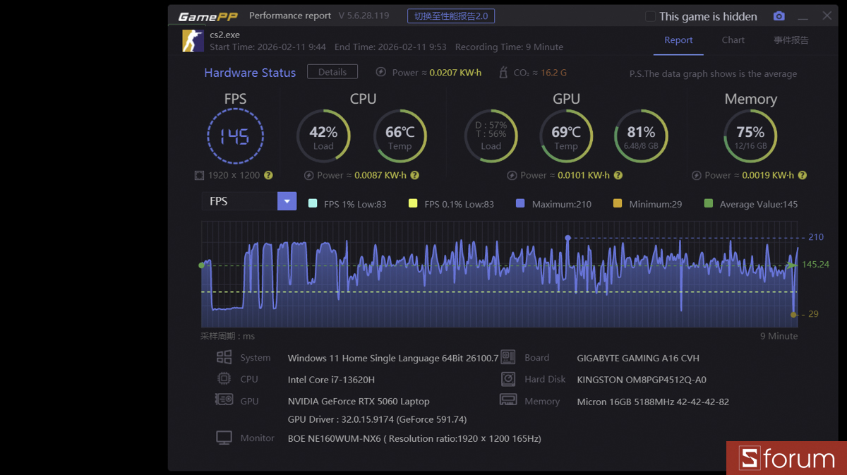
Task: Switch to the Chart tab
Action: [733, 40]
